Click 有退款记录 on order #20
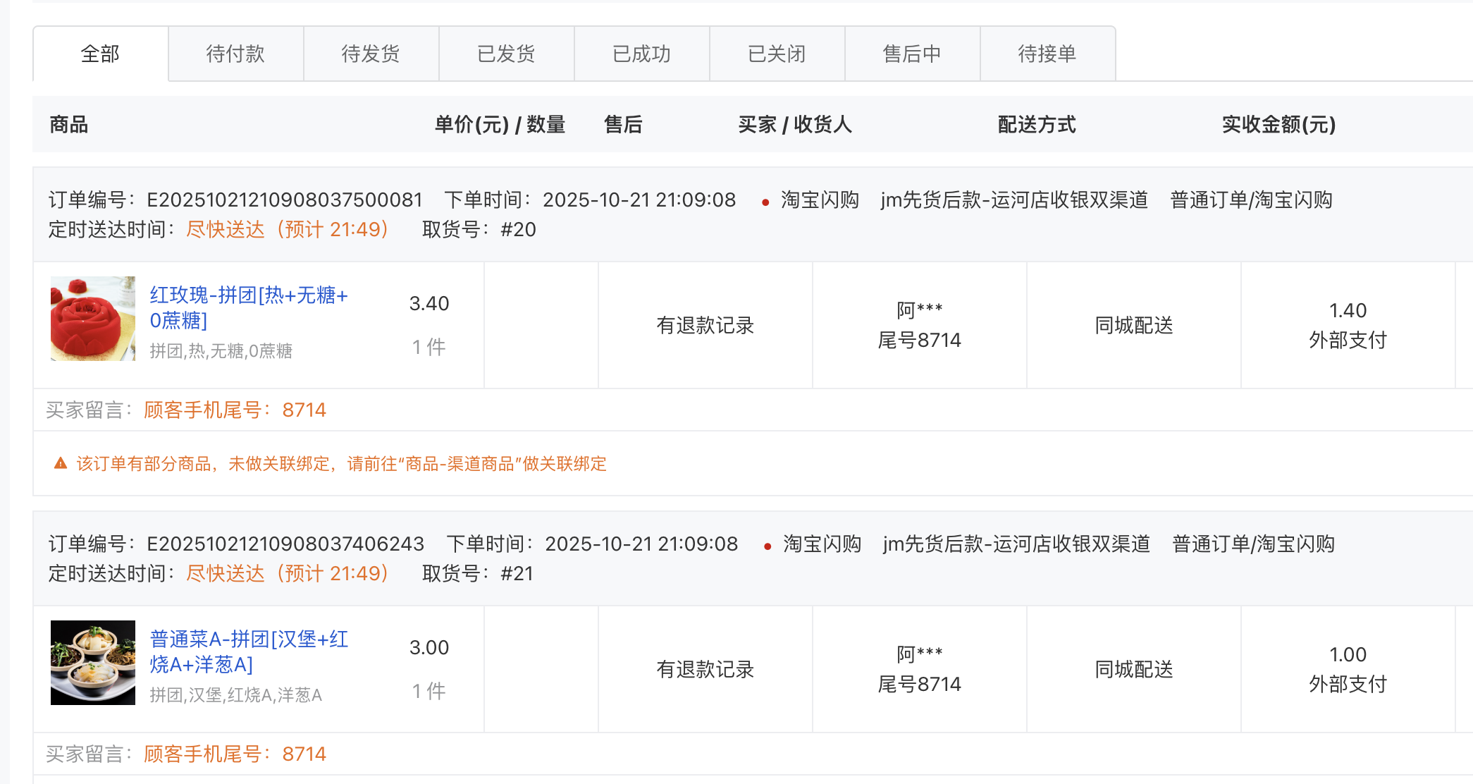The image size is (1473, 784). (705, 325)
